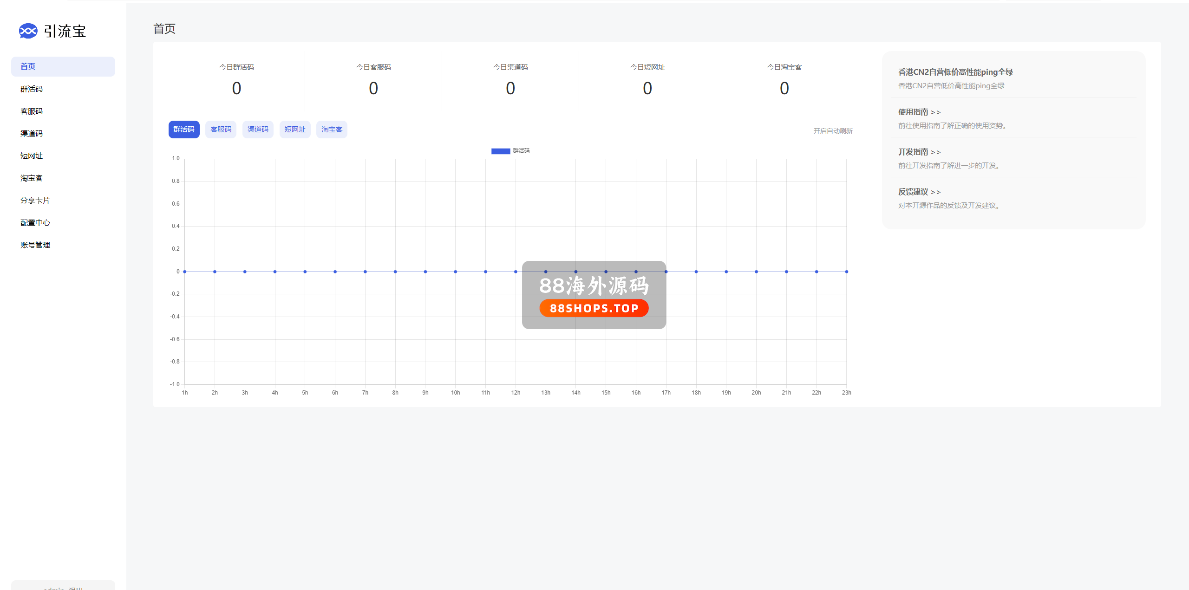Show 短网址 chart tab
The height and width of the screenshot is (590, 1189).
[295, 130]
